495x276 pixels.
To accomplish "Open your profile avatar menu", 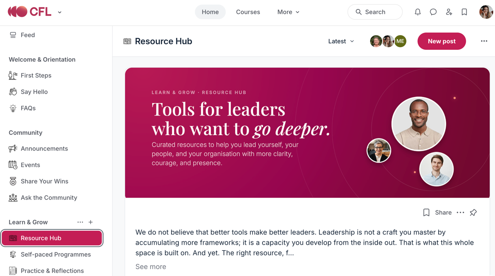I will pyautogui.click(x=486, y=12).
